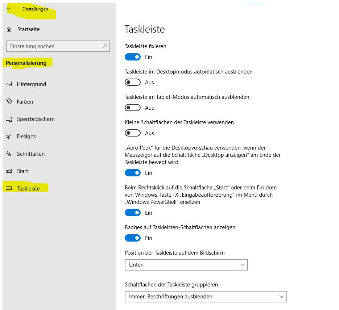The height and width of the screenshot is (310, 339).
Task: Expand Schaltflächen der Taskleiste gruppieren dropdown
Action: [x=206, y=296]
